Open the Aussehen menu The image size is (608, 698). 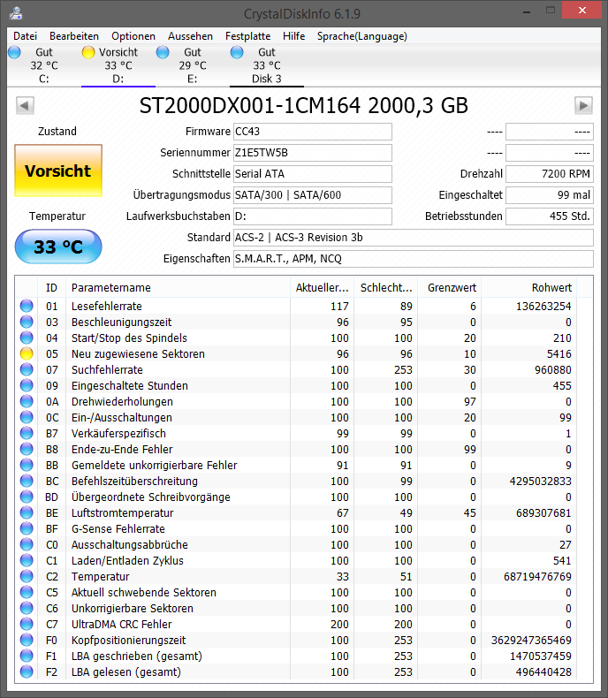click(190, 36)
